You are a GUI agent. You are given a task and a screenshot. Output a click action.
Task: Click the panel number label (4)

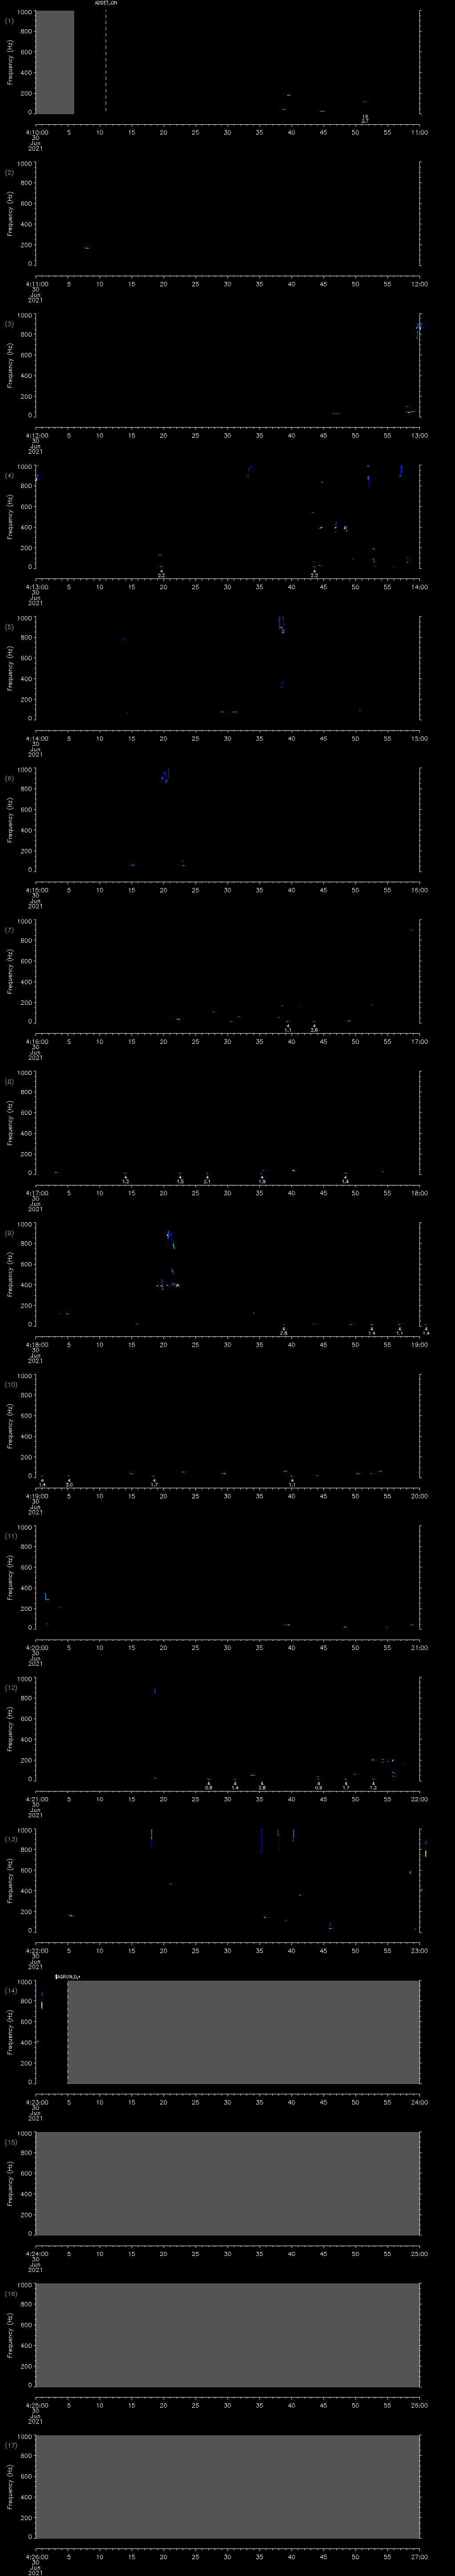9,476
